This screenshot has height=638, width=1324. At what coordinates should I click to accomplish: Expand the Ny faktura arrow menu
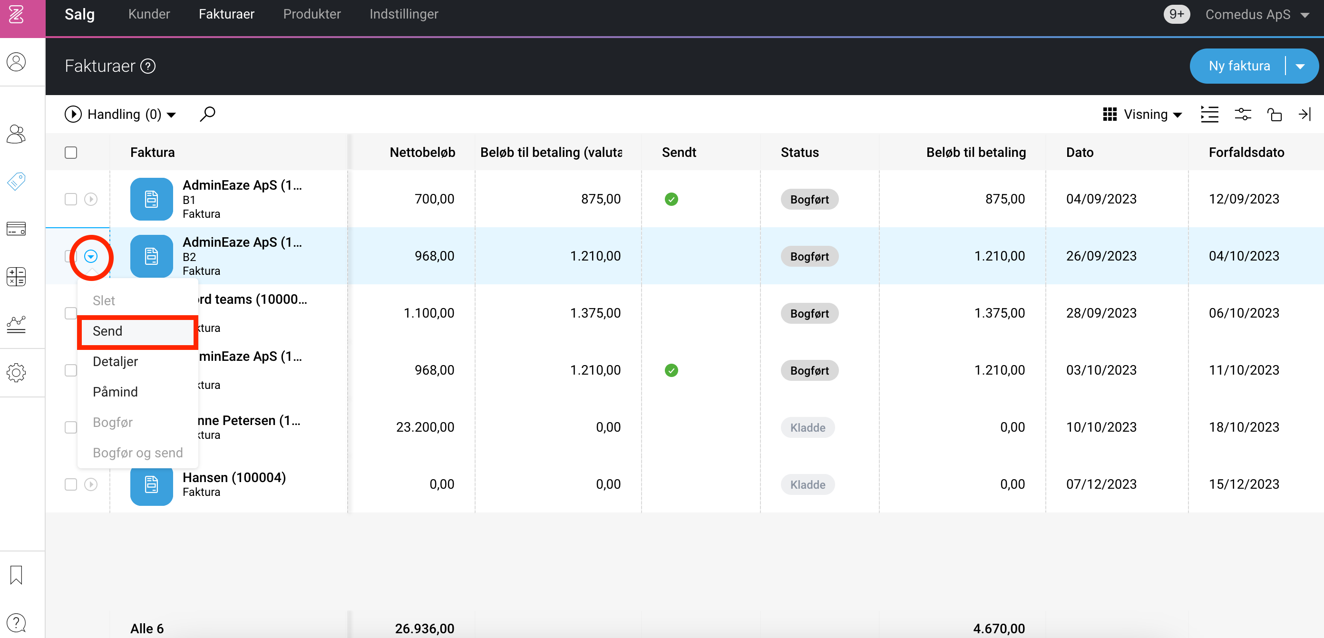coord(1300,66)
